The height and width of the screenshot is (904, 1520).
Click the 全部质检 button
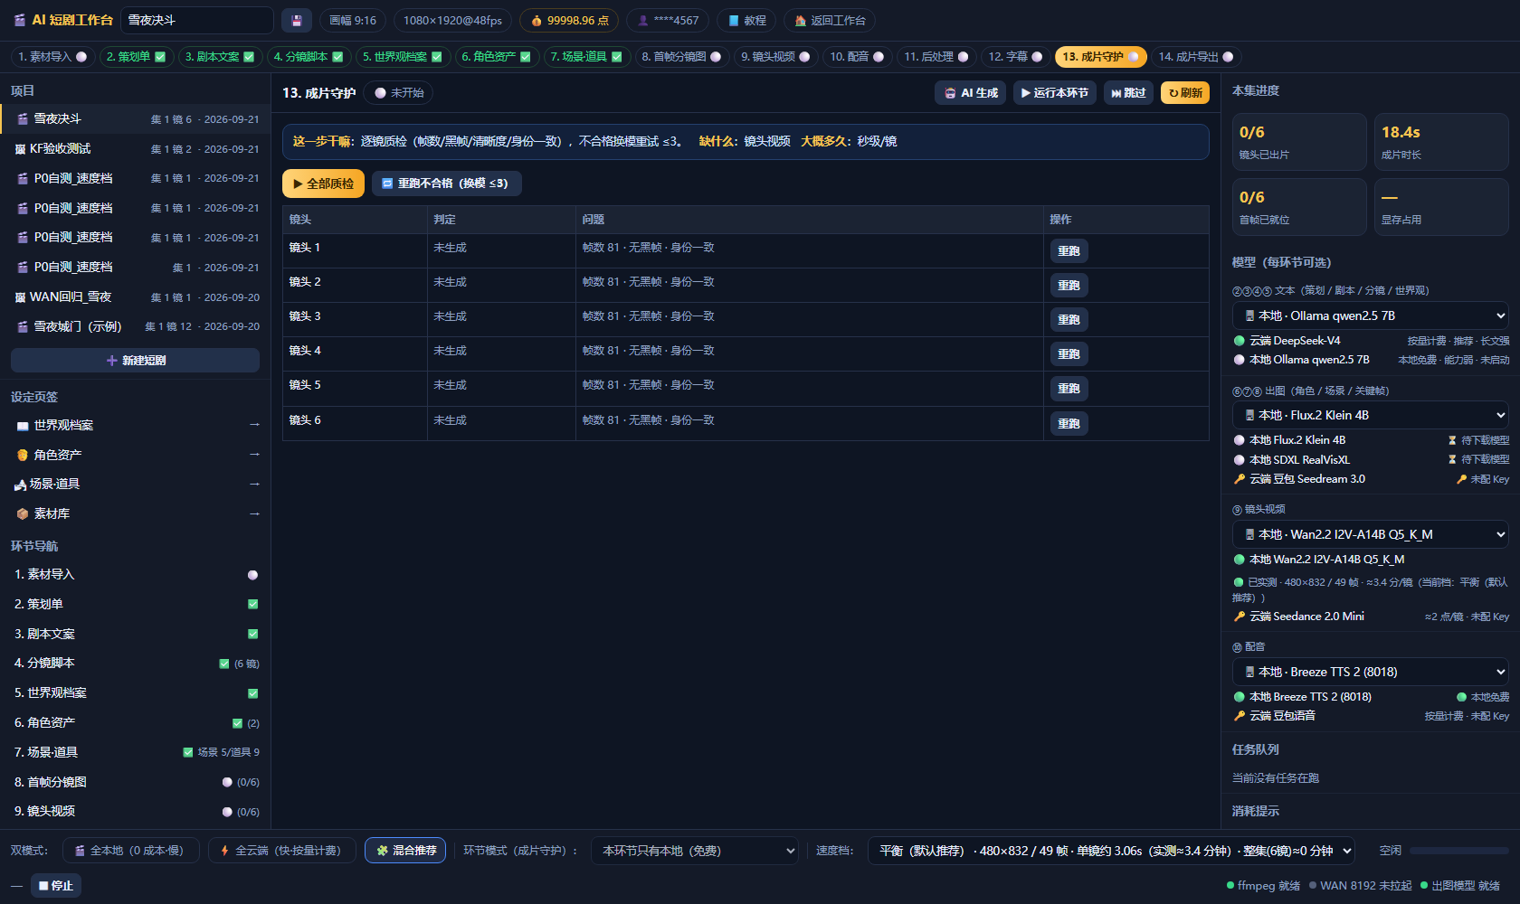click(323, 184)
